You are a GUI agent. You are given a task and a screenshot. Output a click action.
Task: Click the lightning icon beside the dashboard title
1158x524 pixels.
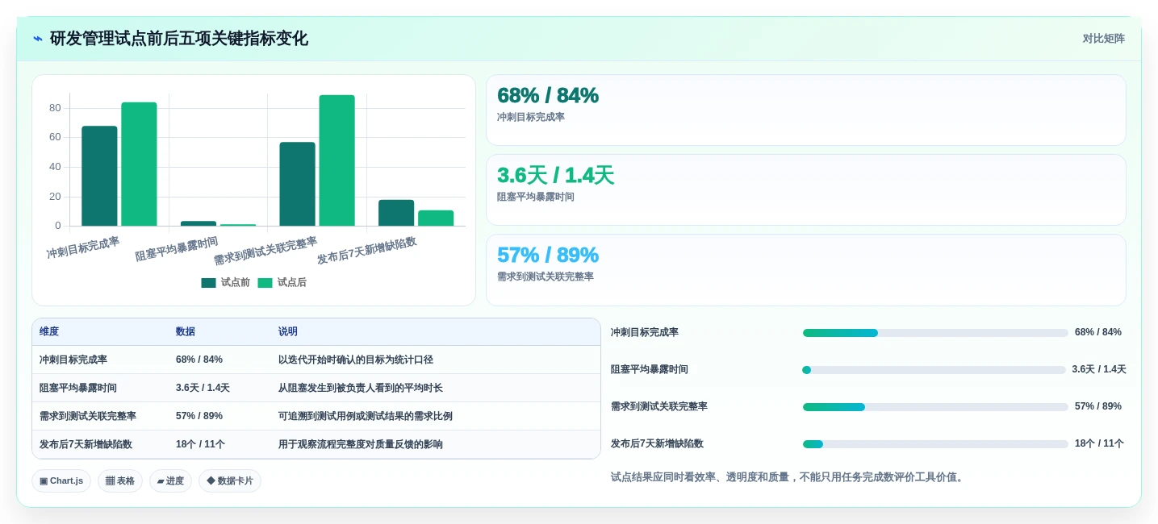pos(38,39)
